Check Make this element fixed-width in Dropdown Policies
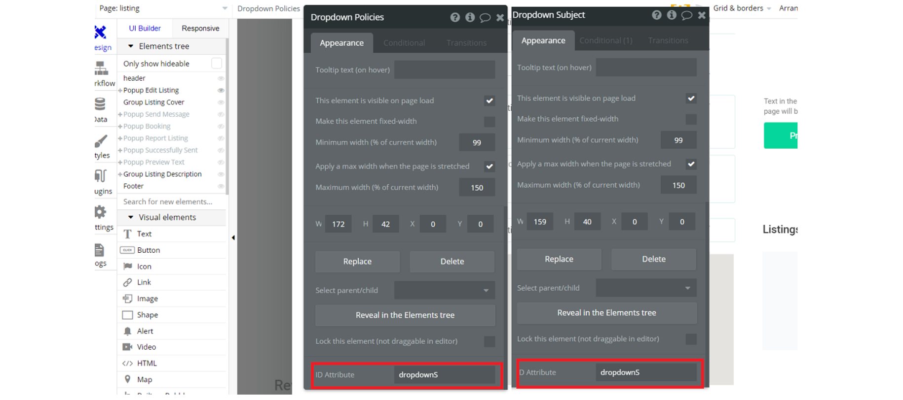 [x=489, y=122]
